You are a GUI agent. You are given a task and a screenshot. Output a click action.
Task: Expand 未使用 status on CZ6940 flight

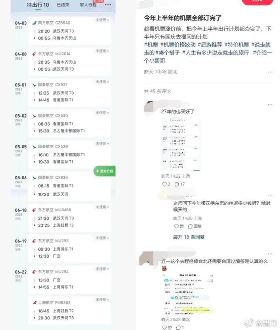(x=102, y=20)
